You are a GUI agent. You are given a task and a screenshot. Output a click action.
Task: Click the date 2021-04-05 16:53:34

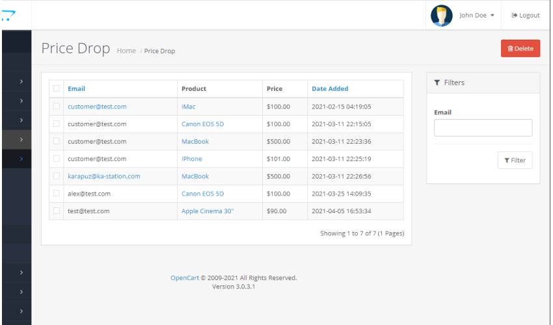341,211
